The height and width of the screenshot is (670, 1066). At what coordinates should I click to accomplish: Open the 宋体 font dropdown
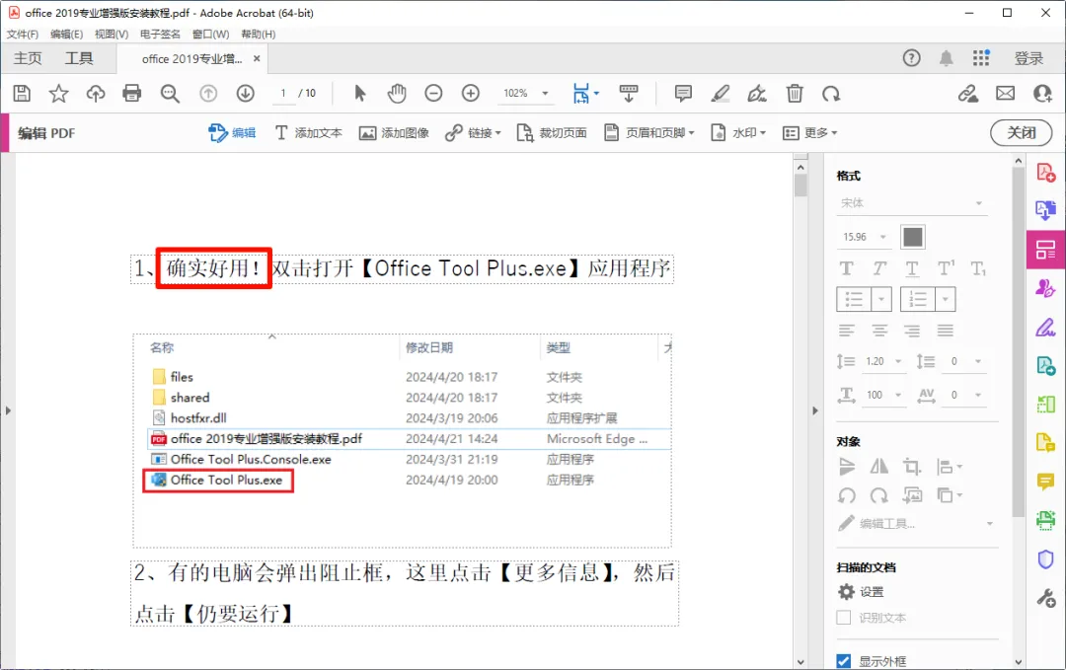point(912,203)
